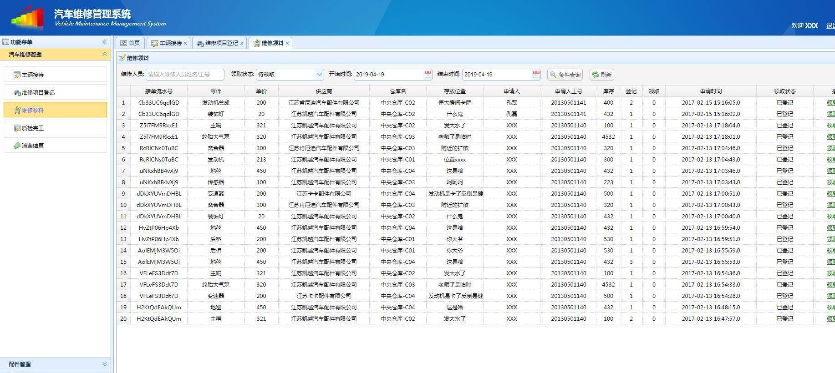This screenshot has width=835, height=373.
Task: Close the 维修领料 tab
Action: [287, 43]
